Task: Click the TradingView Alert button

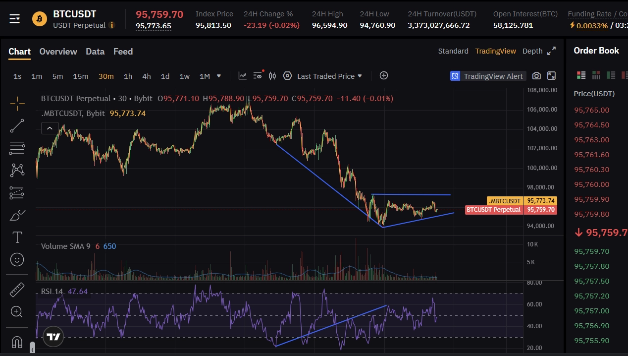Action: 488,76
